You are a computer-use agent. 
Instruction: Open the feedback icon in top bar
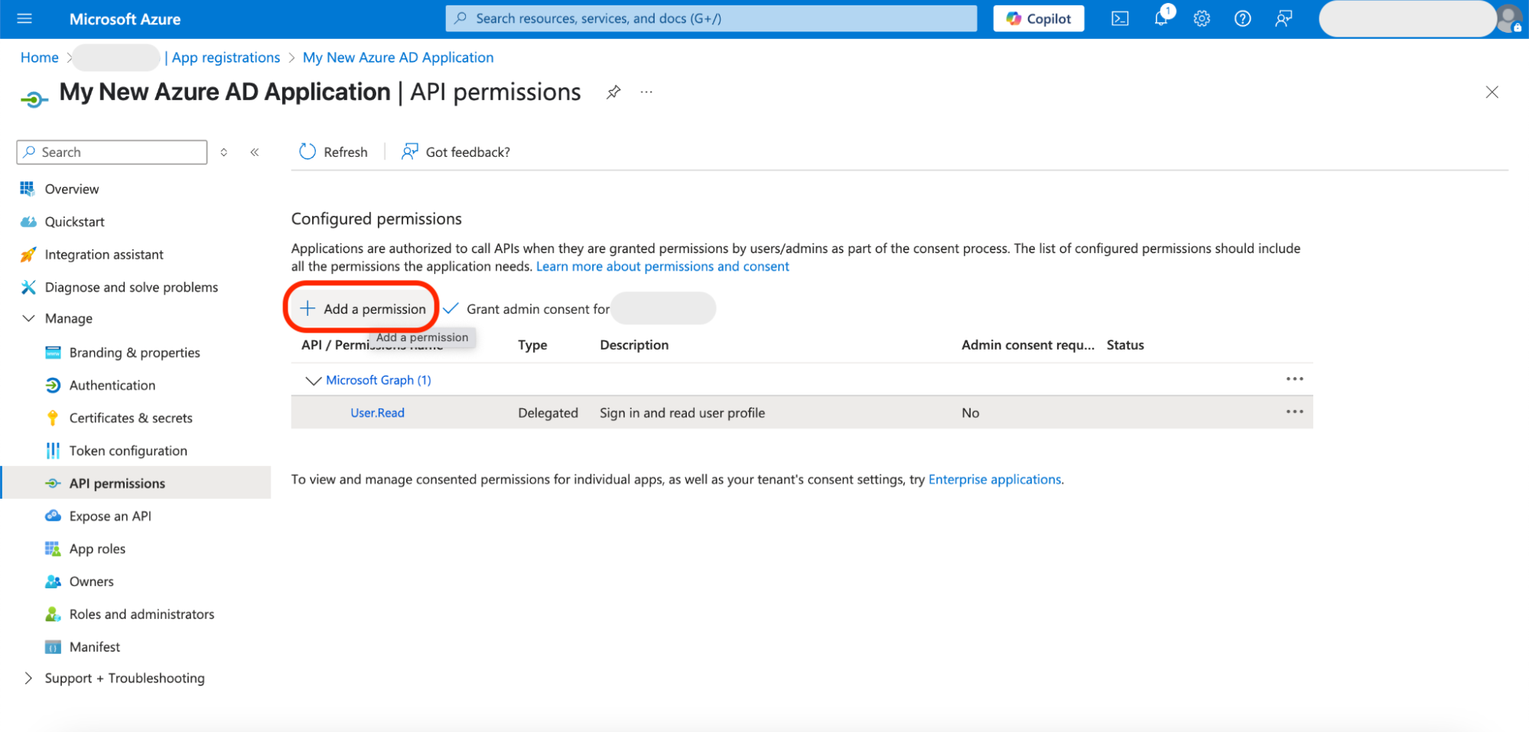(1283, 18)
